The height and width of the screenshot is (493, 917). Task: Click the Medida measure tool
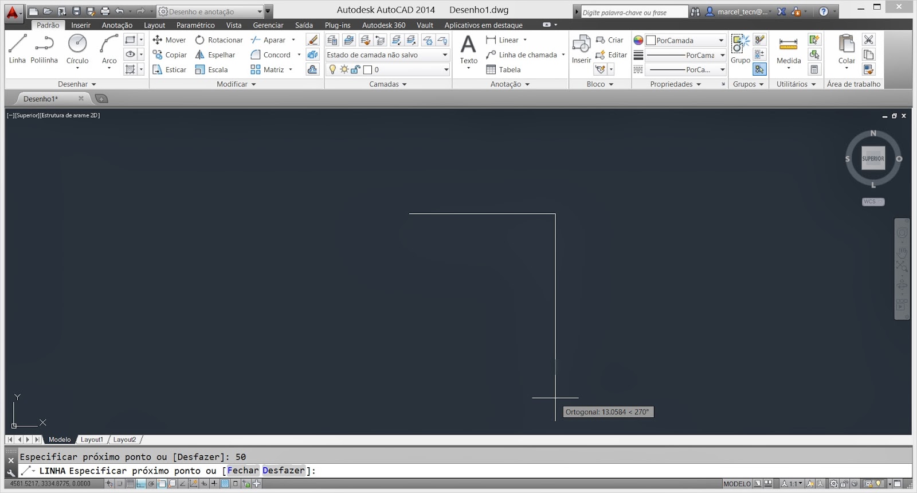pyautogui.click(x=789, y=50)
